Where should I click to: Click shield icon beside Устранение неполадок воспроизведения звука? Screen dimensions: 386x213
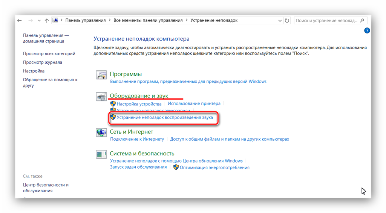pyautogui.click(x=113, y=117)
